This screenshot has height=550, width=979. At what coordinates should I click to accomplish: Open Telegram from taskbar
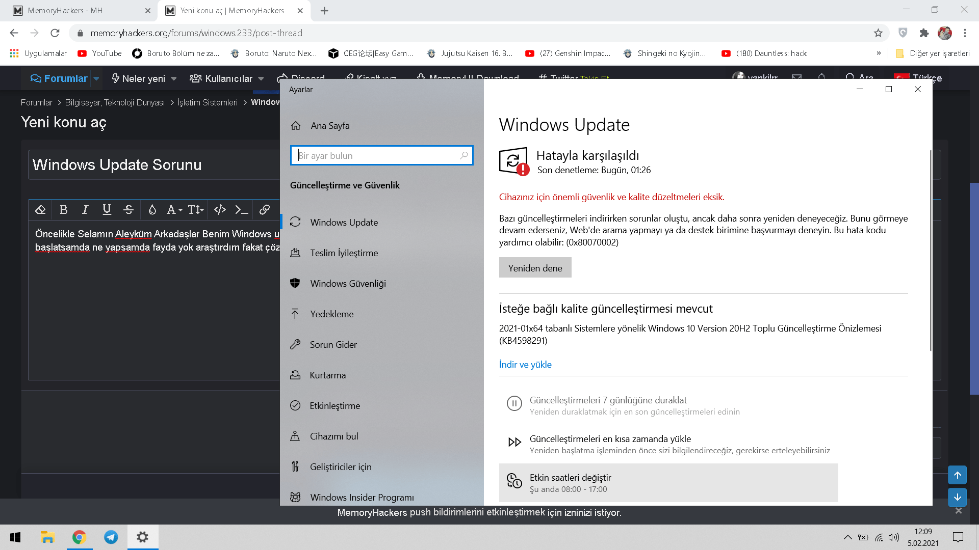coord(111,537)
